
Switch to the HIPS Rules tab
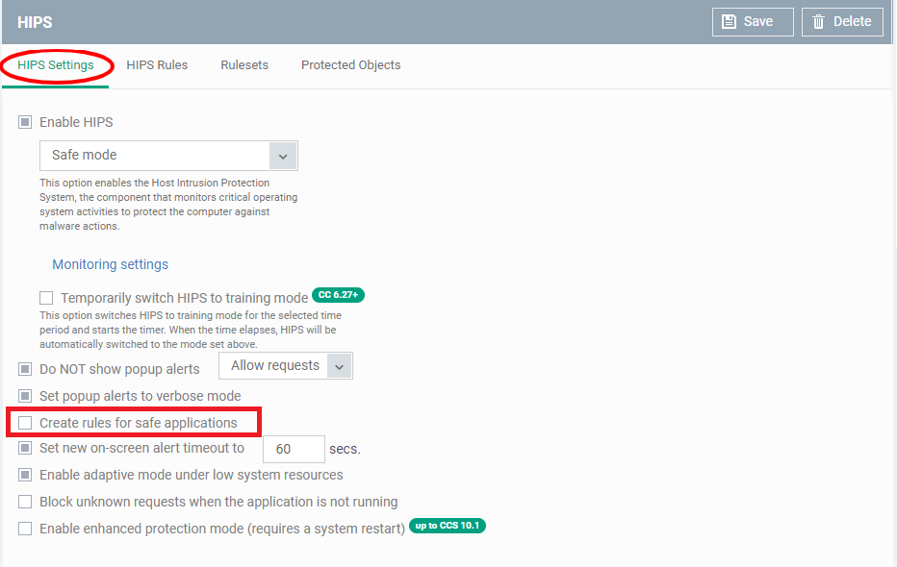[x=157, y=65]
